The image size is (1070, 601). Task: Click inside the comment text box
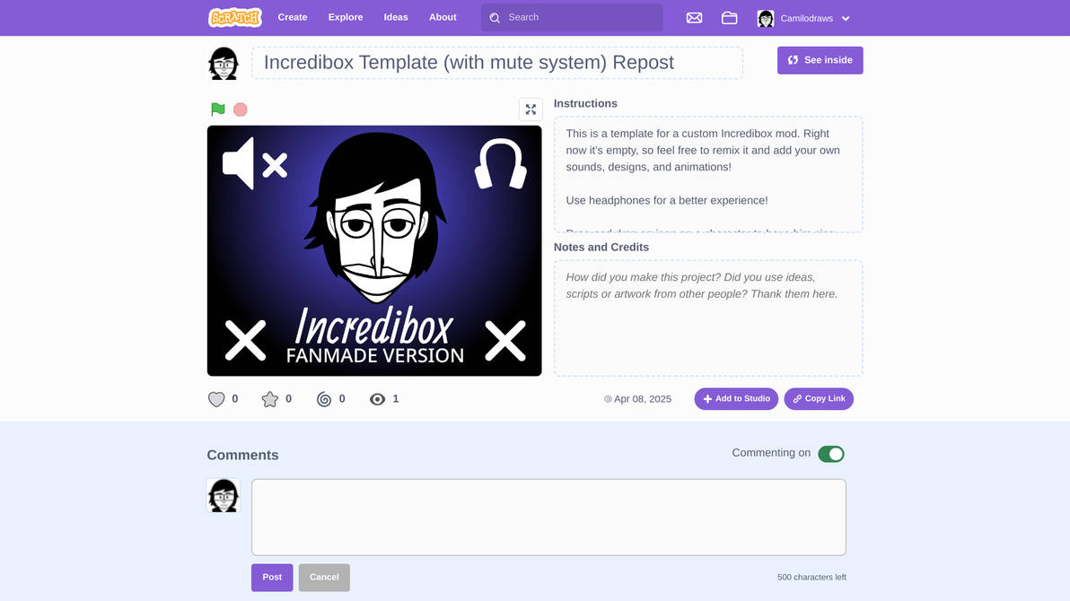[548, 515]
